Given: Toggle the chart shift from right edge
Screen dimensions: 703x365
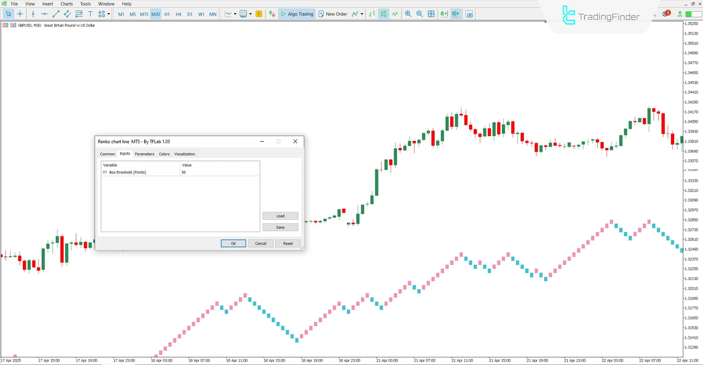Looking at the screenshot, I should point(455,14).
